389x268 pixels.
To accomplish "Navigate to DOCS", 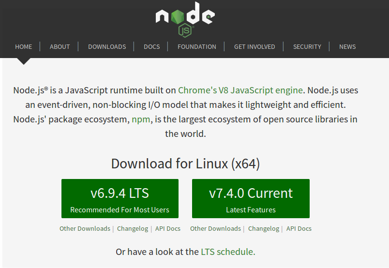I will [152, 46].
